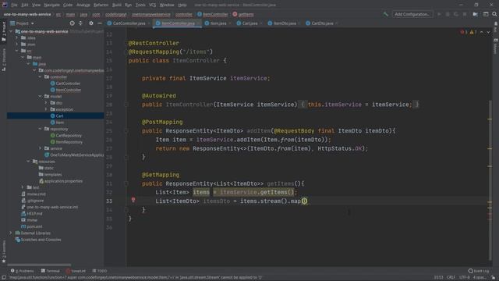
Task: Open Project Structure icon in toolbar
Action: click(x=475, y=14)
